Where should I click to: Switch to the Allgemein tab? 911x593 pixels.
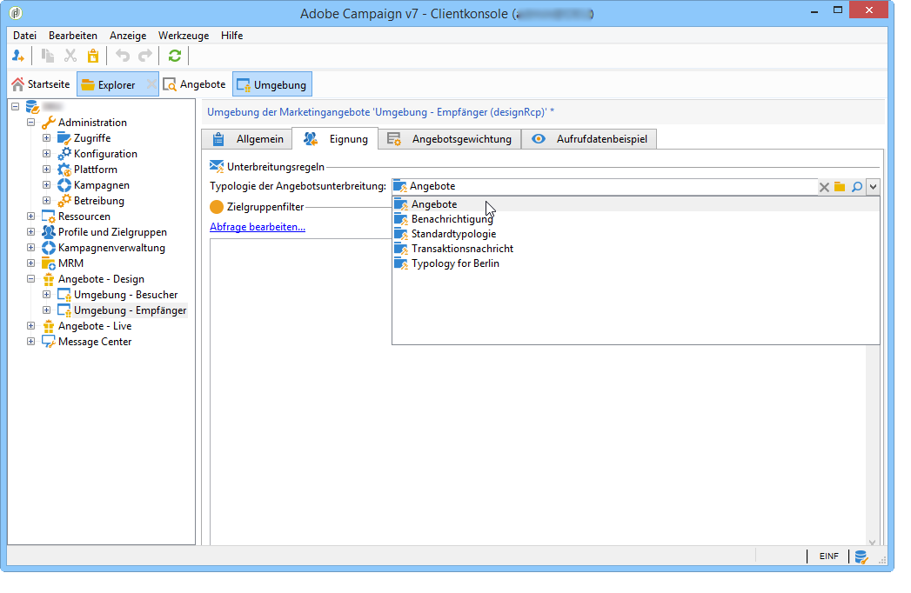pos(247,139)
